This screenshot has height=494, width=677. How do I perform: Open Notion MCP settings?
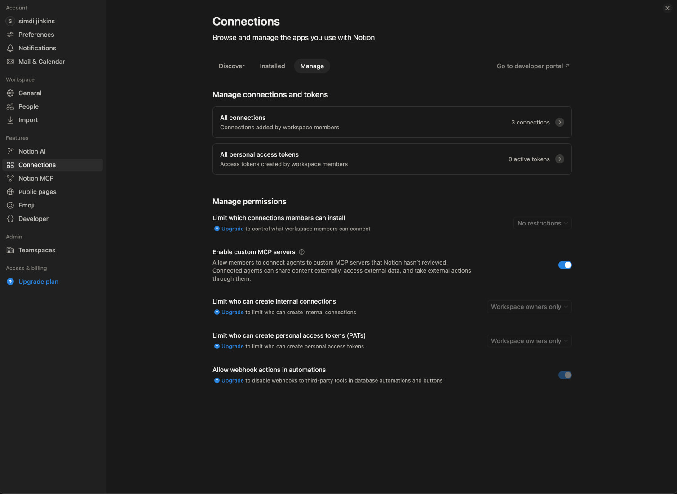[x=53, y=178]
